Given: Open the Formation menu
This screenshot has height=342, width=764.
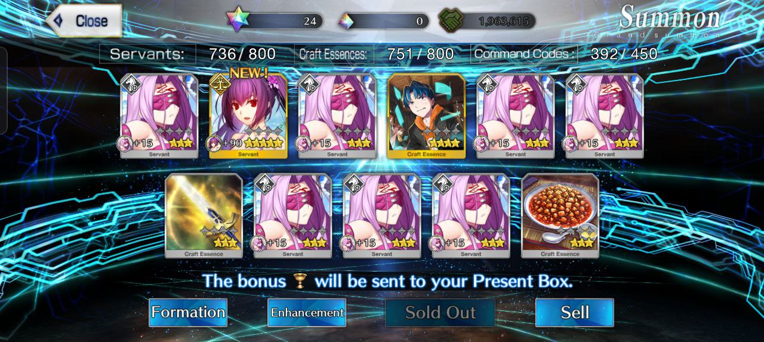Looking at the screenshot, I should point(188,312).
